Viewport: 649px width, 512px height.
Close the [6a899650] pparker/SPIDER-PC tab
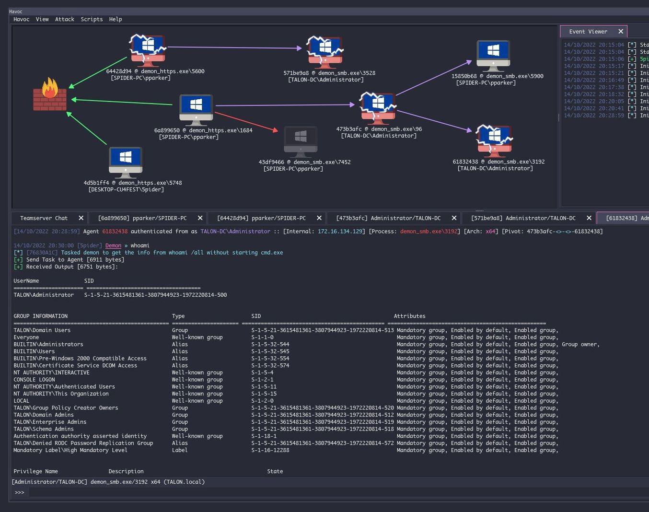[x=200, y=218]
